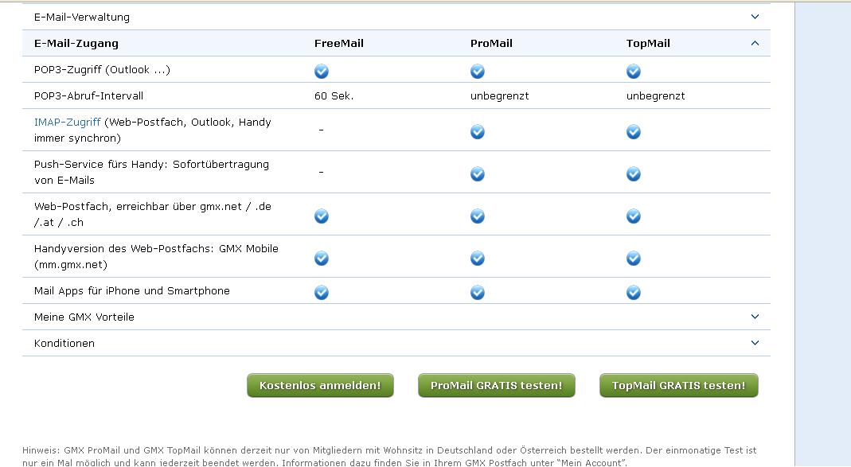Click FreeMail checkmark for Handyversion row
The image size is (851, 467).
(x=322, y=259)
